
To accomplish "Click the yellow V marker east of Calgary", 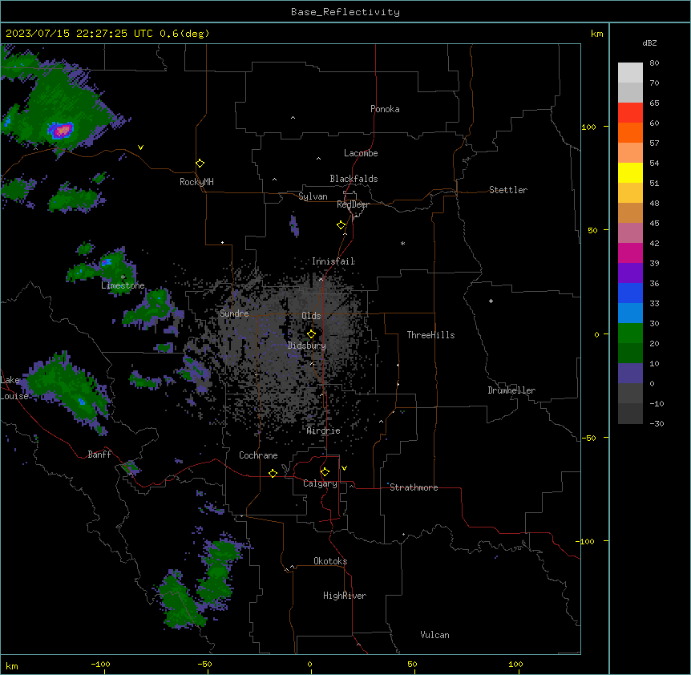I will 344,468.
